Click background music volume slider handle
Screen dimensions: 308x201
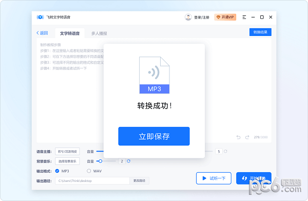click(101, 161)
